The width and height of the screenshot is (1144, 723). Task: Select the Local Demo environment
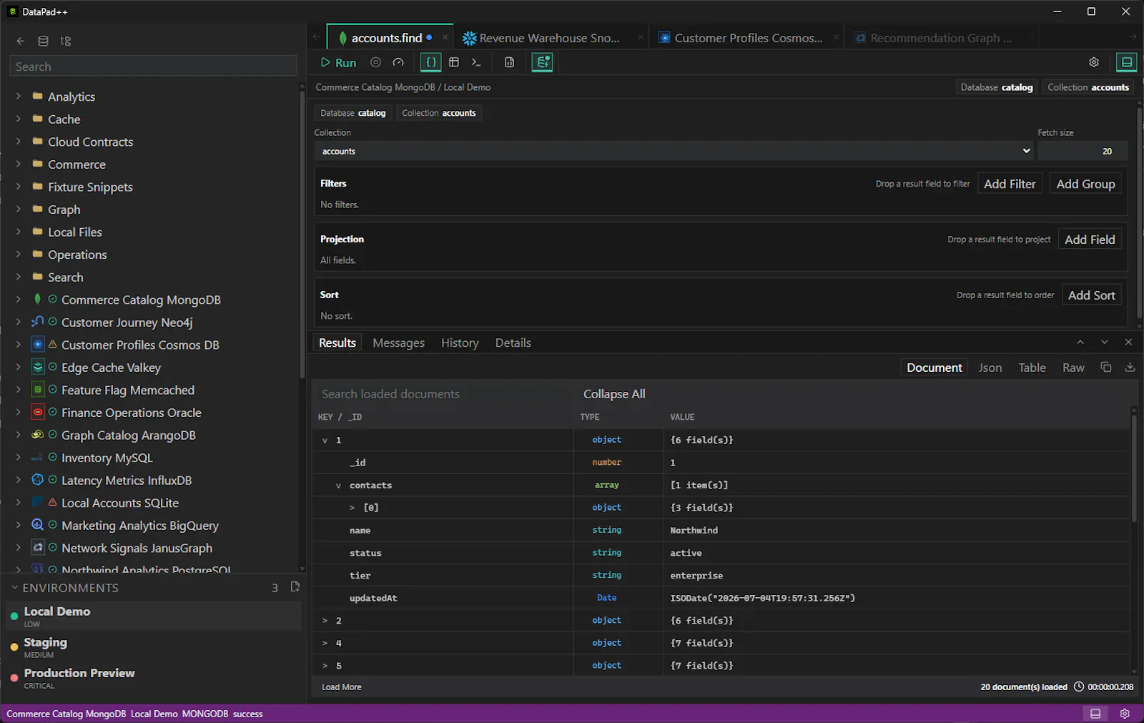point(154,616)
